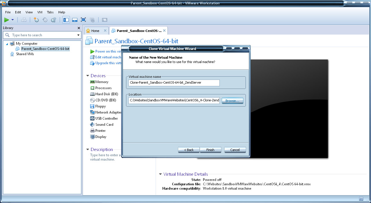Click the Configuration file path text

[x=257, y=184]
